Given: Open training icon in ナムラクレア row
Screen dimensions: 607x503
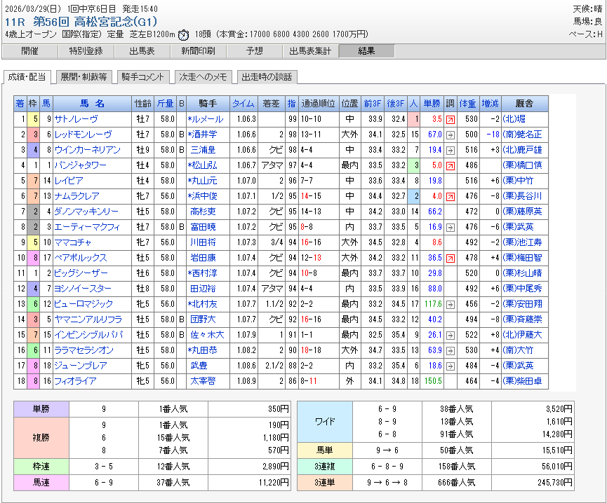Looking at the screenshot, I should click(x=450, y=197).
